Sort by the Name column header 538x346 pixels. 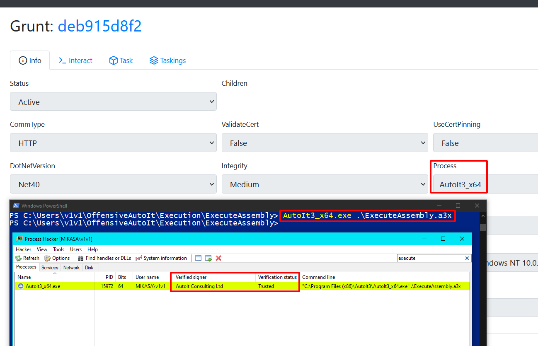(54, 277)
